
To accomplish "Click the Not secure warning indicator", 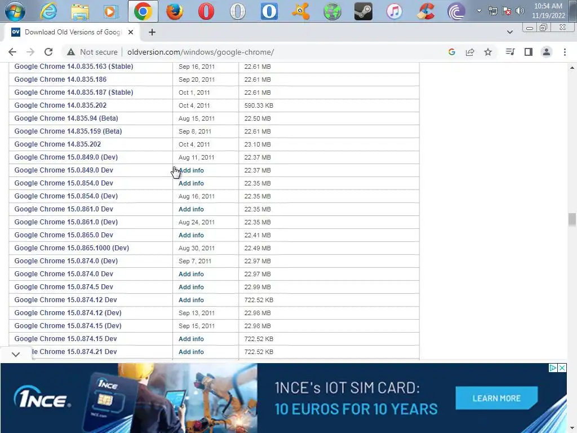I will tap(92, 52).
